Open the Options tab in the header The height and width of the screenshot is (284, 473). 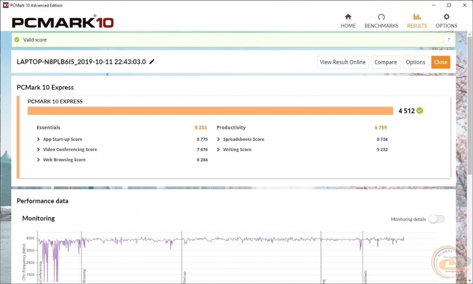[x=446, y=21]
